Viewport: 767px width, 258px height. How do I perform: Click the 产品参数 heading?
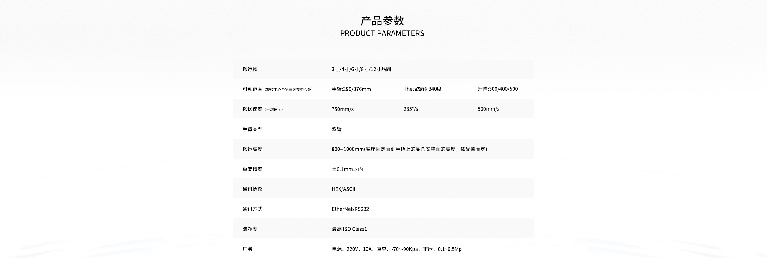(382, 21)
